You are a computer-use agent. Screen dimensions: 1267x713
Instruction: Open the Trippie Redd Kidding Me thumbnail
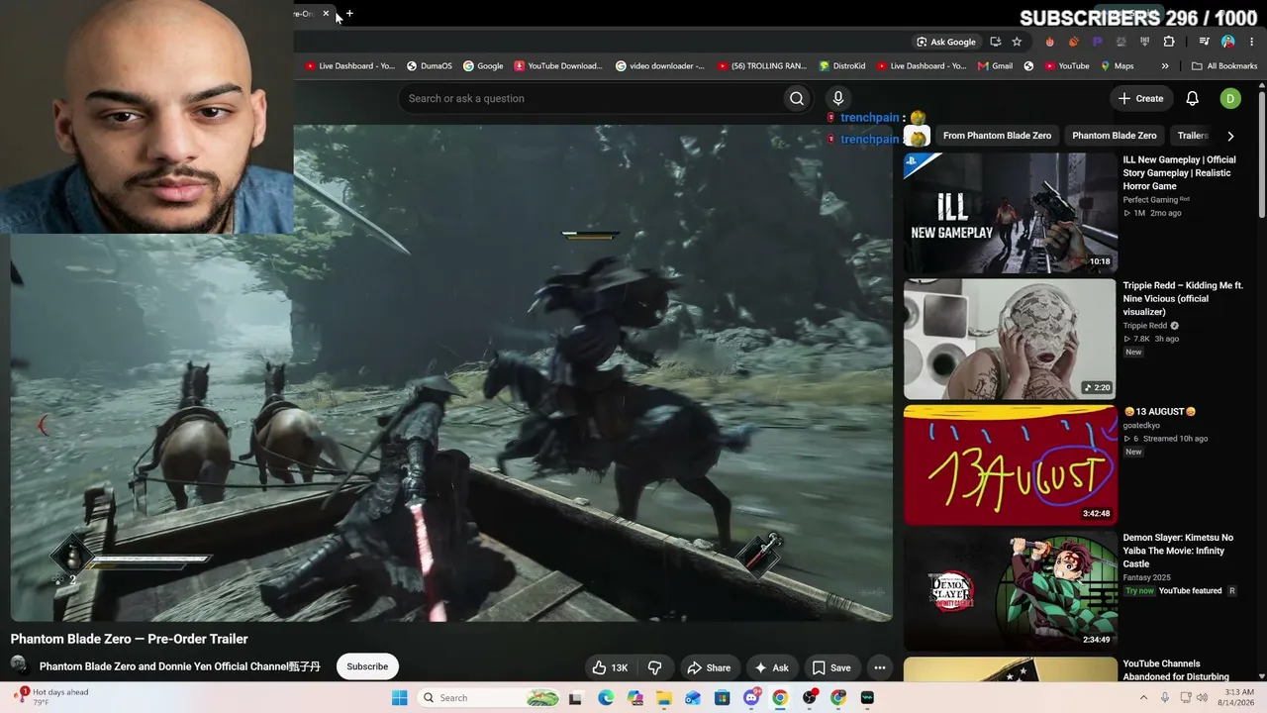pos(1010,339)
